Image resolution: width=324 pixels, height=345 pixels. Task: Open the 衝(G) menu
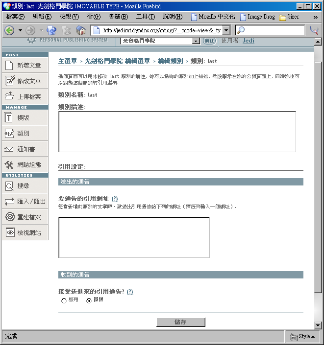pyautogui.click(x=94, y=17)
